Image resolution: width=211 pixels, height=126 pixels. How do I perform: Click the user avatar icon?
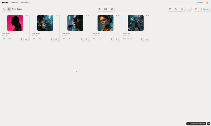point(207,3)
